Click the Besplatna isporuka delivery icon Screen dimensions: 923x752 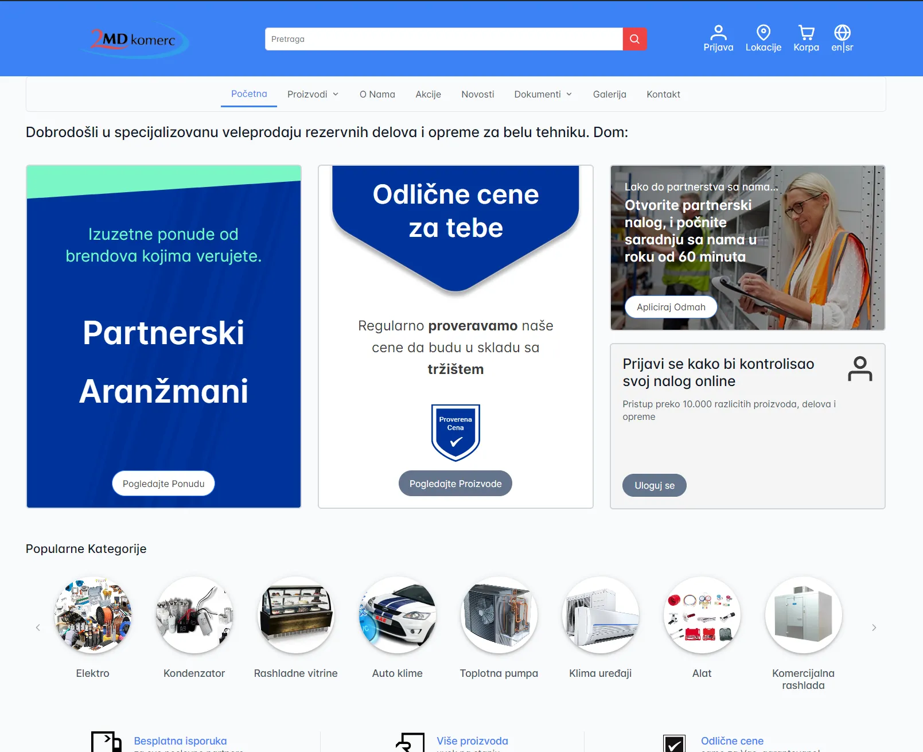coord(107,742)
